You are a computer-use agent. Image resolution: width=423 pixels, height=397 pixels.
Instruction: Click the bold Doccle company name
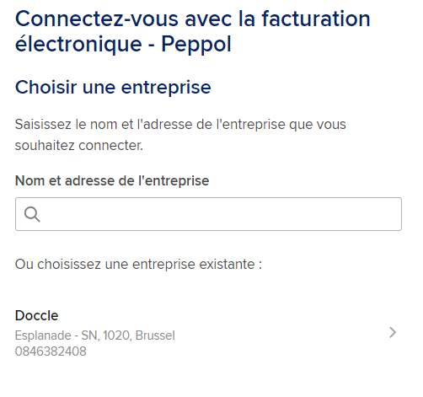pos(36,315)
